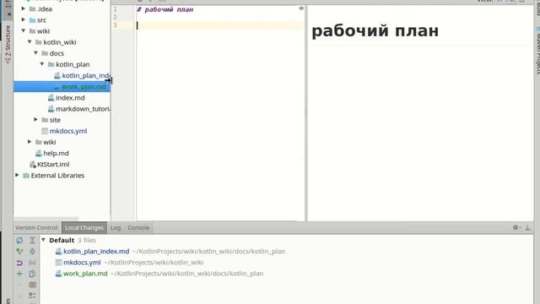Screen dimensions: 540x304
Task: Expand the src folder arrow
Action: [x=24, y=19]
